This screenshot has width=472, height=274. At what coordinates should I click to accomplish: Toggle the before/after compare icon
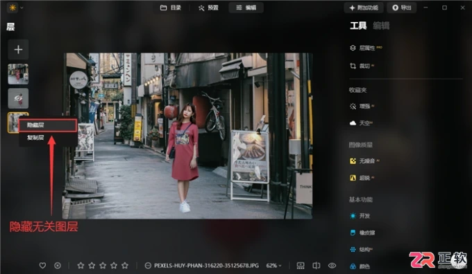[x=316, y=266]
